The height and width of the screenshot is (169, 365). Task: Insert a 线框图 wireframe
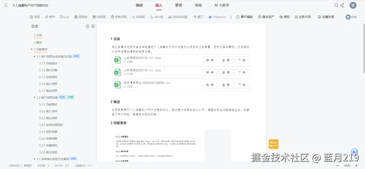(99, 17)
